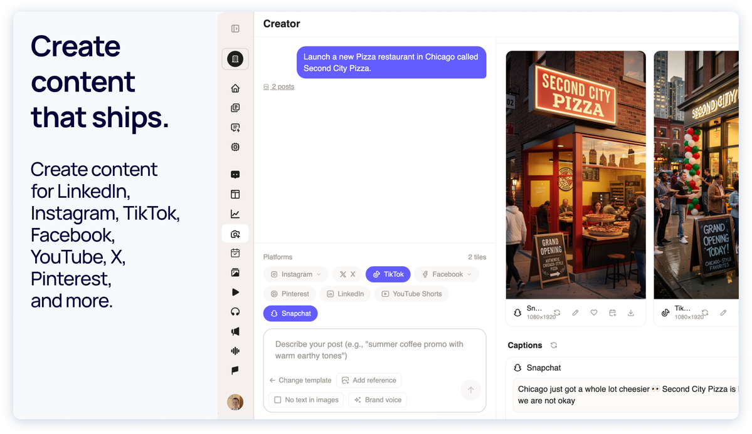
Task: Open the workspace building icon at sidebar top
Action: point(235,59)
